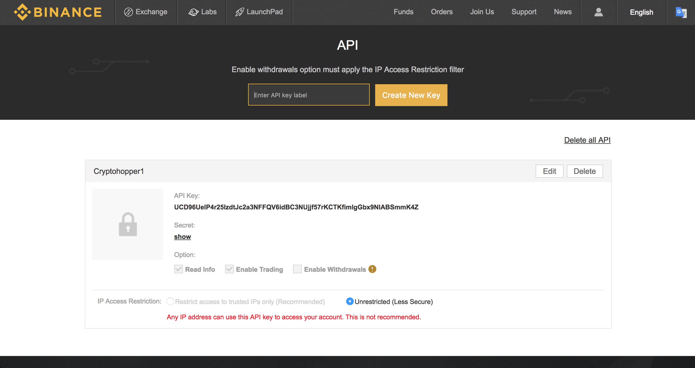This screenshot has width=695, height=368.
Task: Click the Google Translate icon
Action: point(681,12)
